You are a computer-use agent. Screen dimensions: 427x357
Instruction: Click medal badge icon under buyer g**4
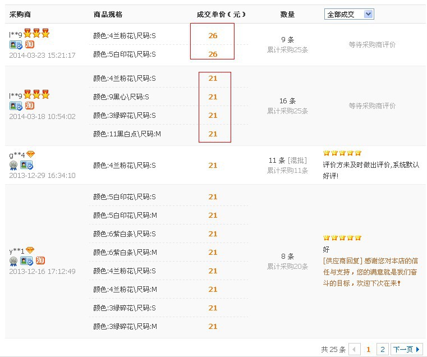[13, 165]
